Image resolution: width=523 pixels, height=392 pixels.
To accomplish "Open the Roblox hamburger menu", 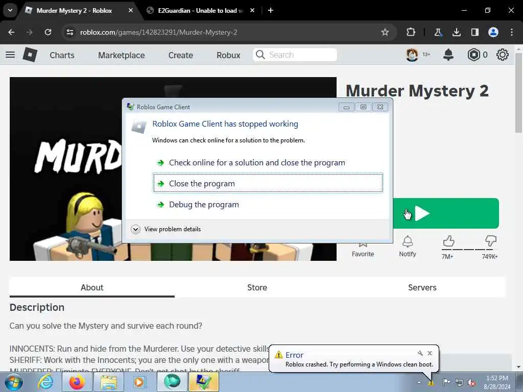I will click(x=10, y=55).
